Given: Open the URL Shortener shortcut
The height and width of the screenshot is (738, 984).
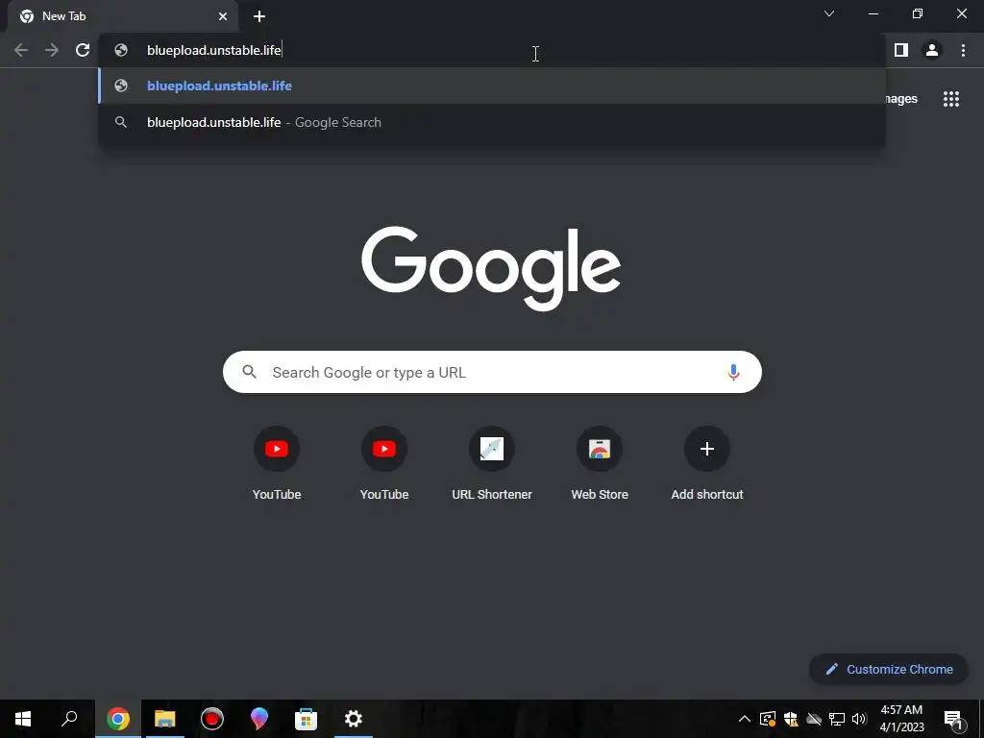Looking at the screenshot, I should (492, 464).
